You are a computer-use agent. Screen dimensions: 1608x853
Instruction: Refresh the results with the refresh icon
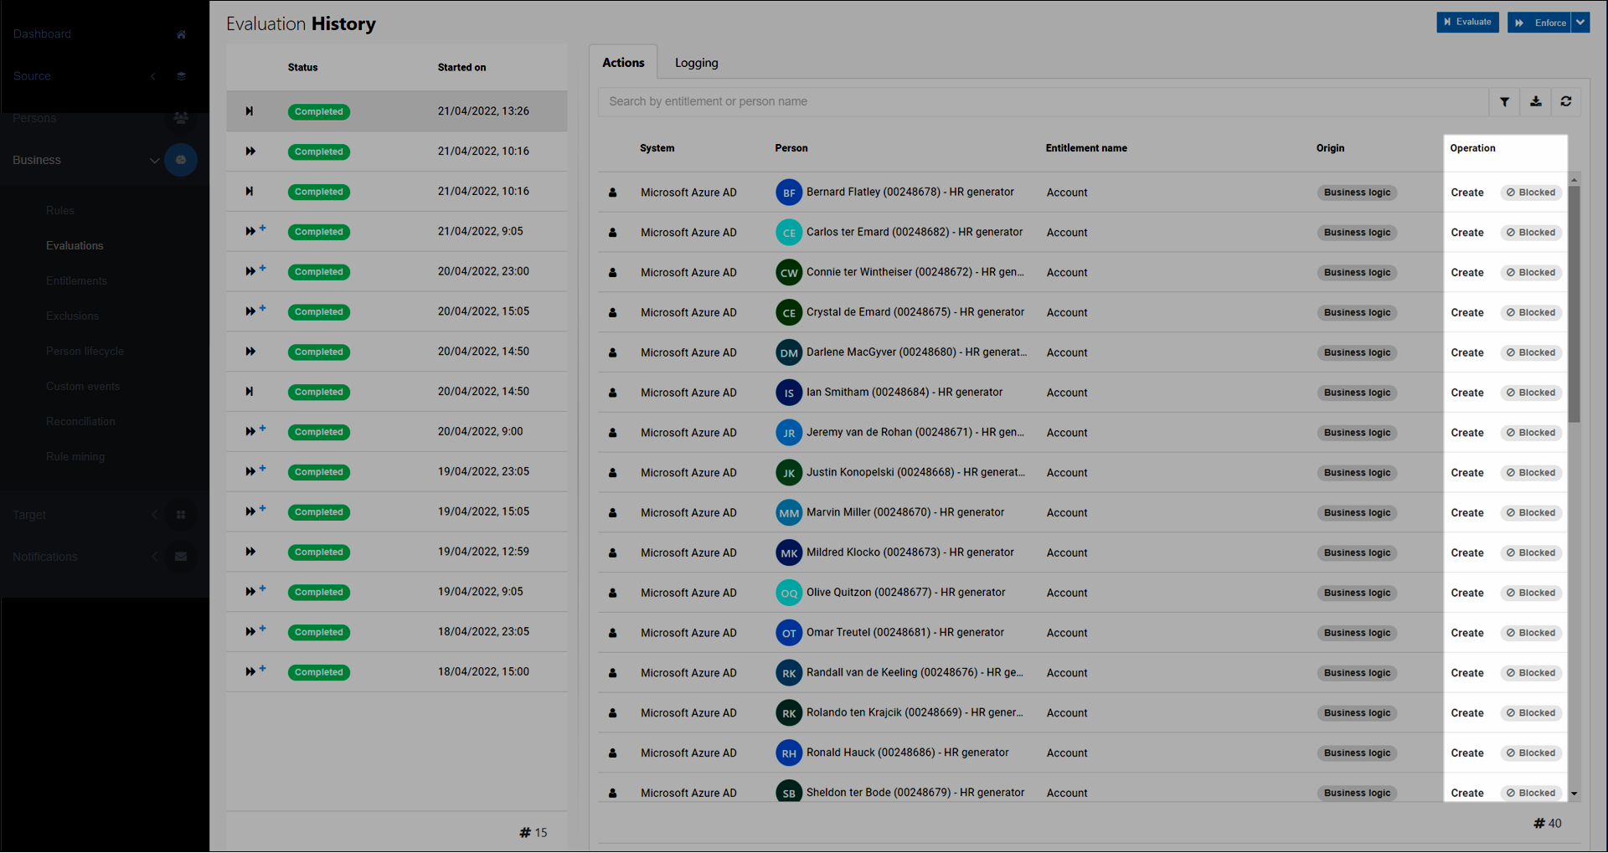click(x=1566, y=101)
